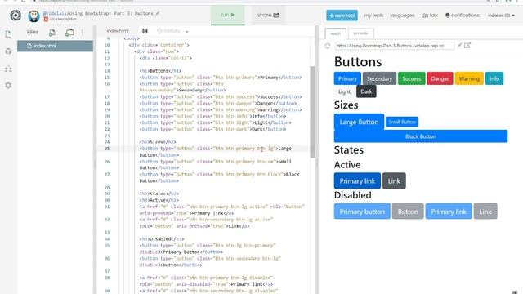Reload the preview with refresh icon

coord(327,46)
